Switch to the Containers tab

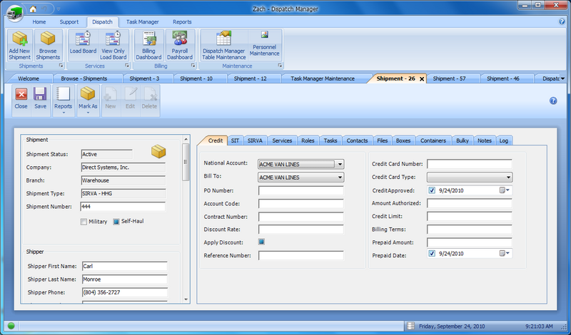point(433,140)
